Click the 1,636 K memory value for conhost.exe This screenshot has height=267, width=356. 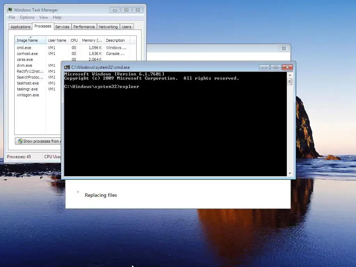click(95, 54)
